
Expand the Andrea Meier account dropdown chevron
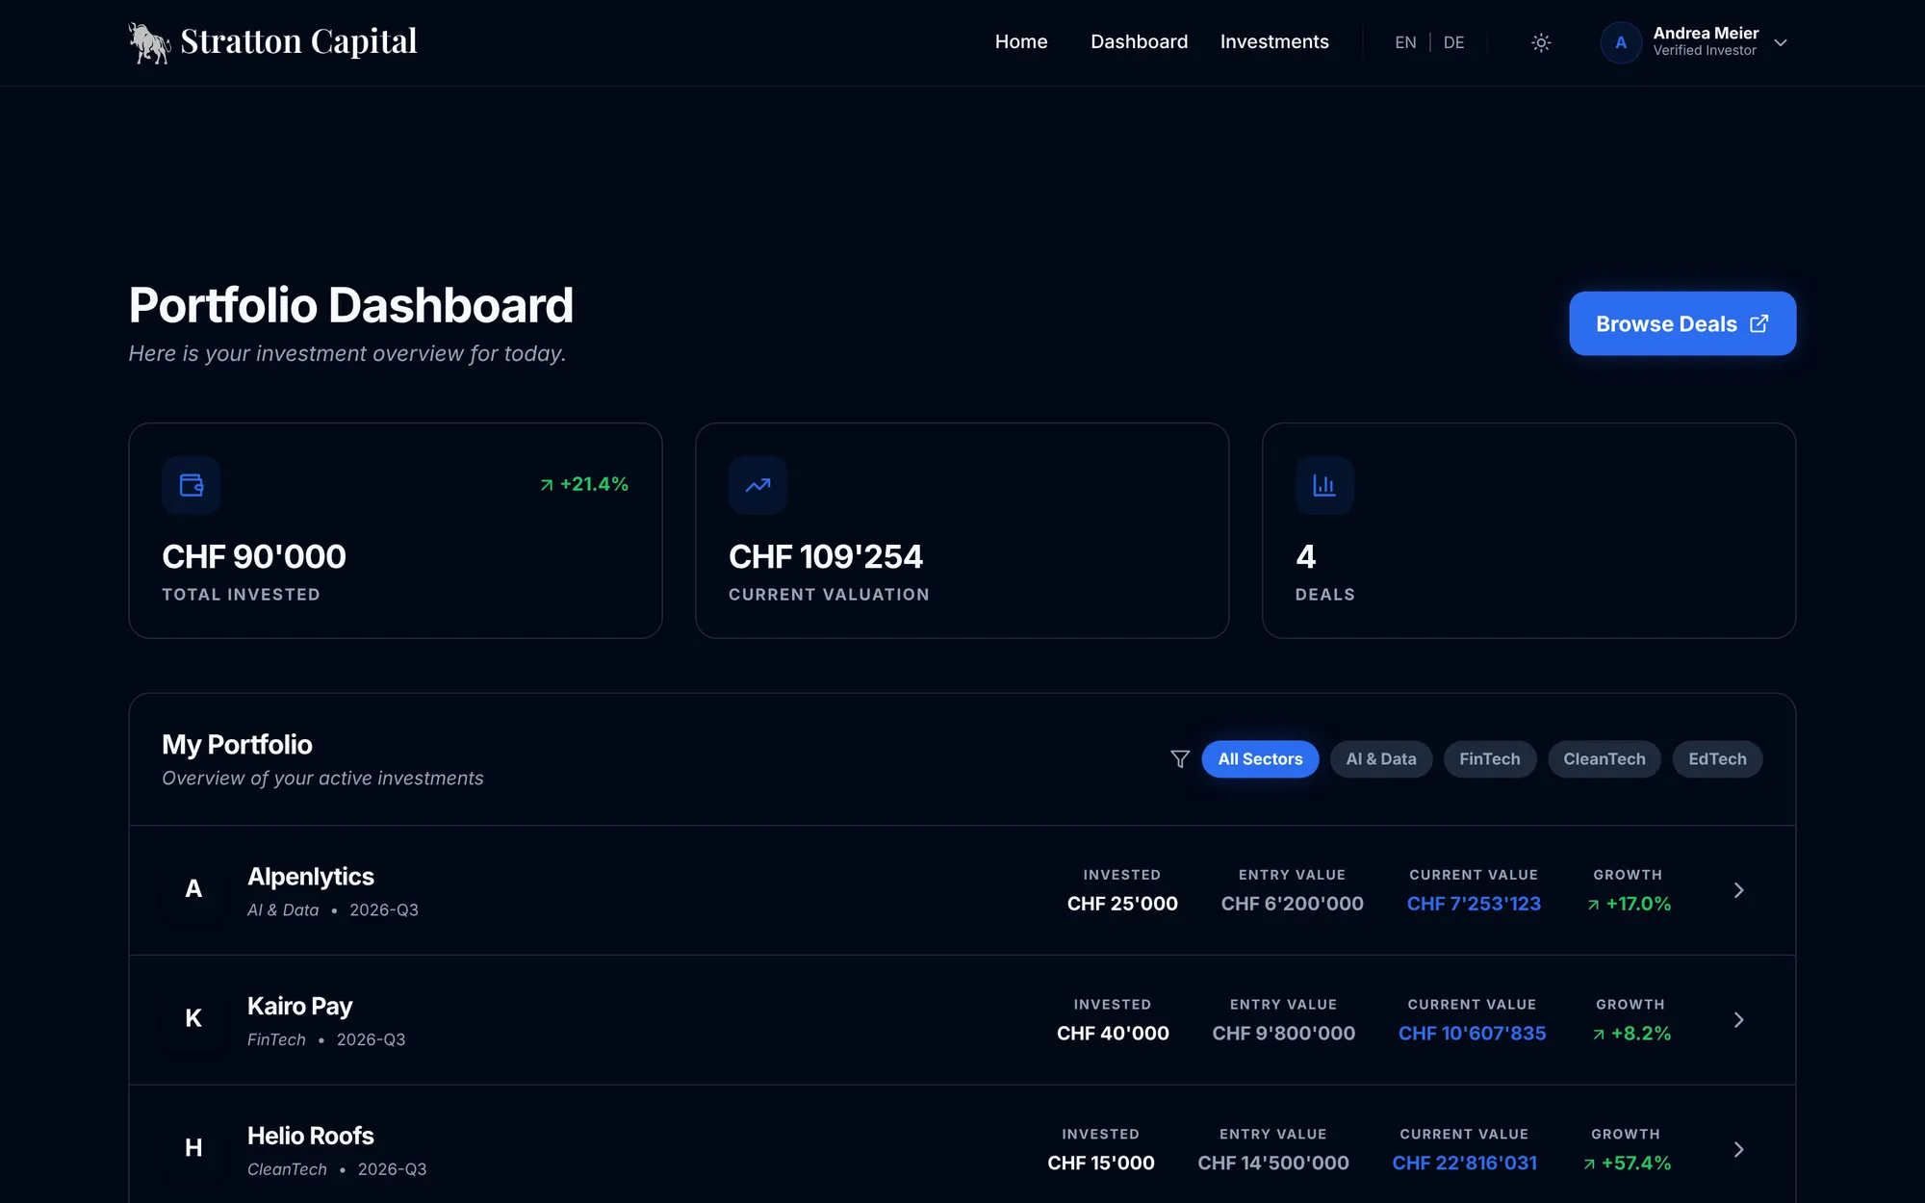click(x=1781, y=42)
